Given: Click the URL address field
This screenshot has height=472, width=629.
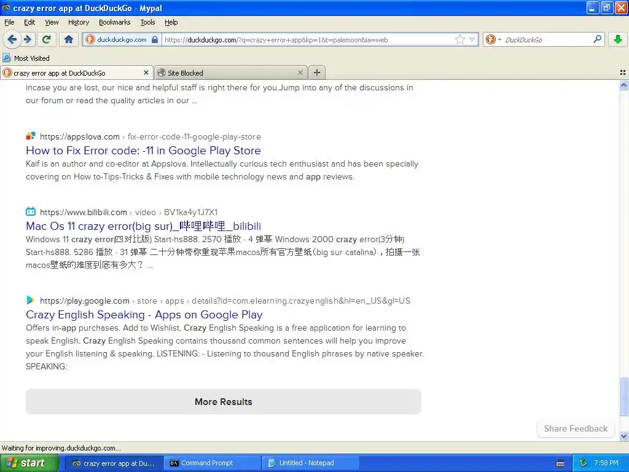Looking at the screenshot, I should (308, 40).
